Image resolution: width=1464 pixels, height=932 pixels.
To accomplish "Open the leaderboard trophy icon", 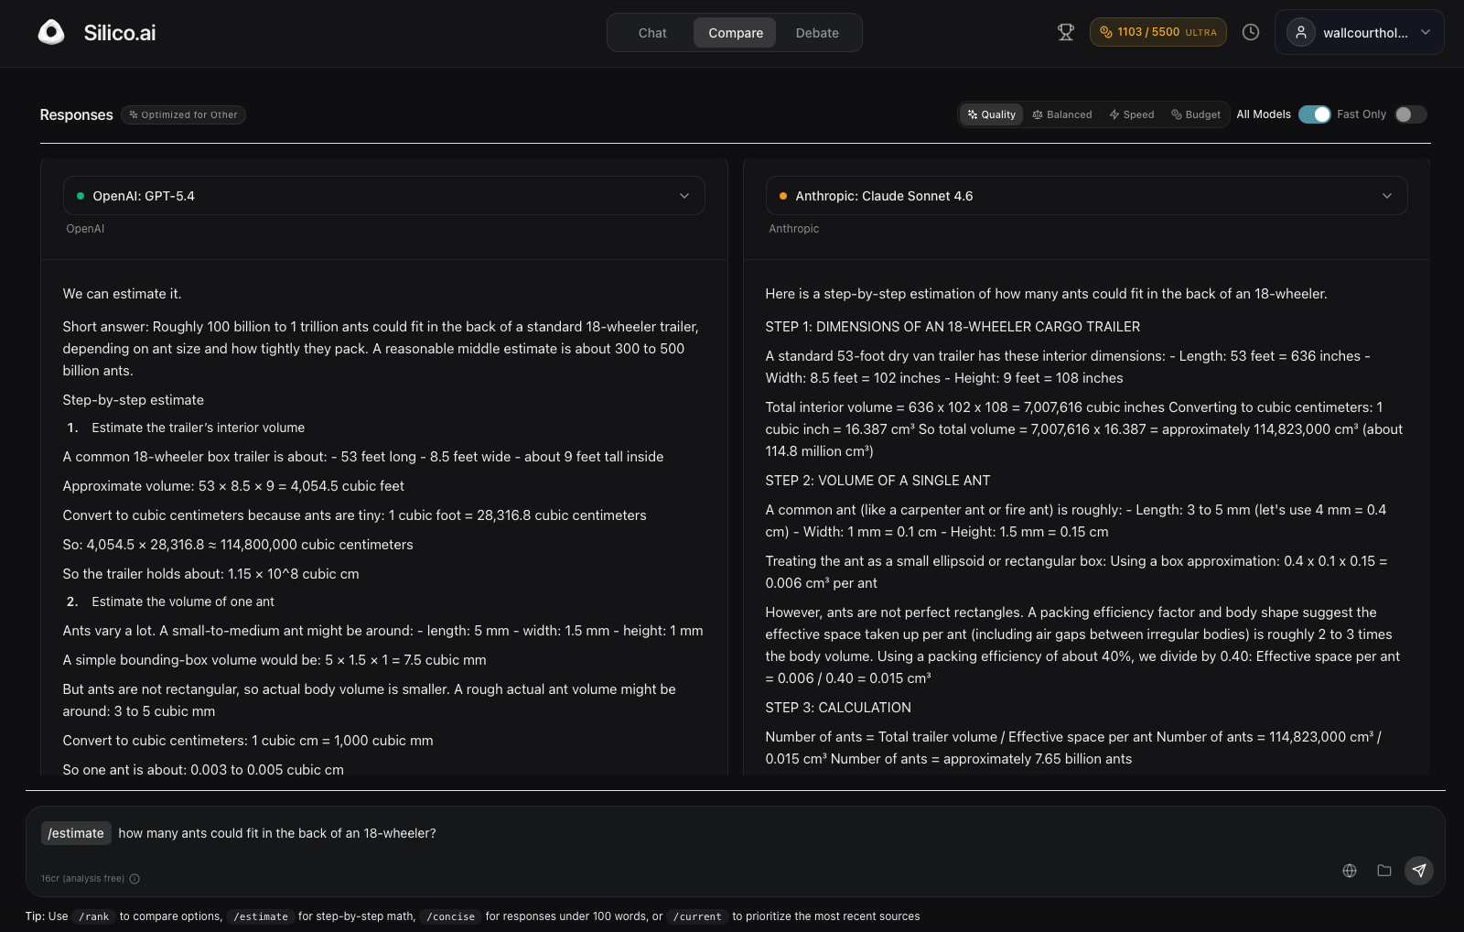I will (1065, 31).
